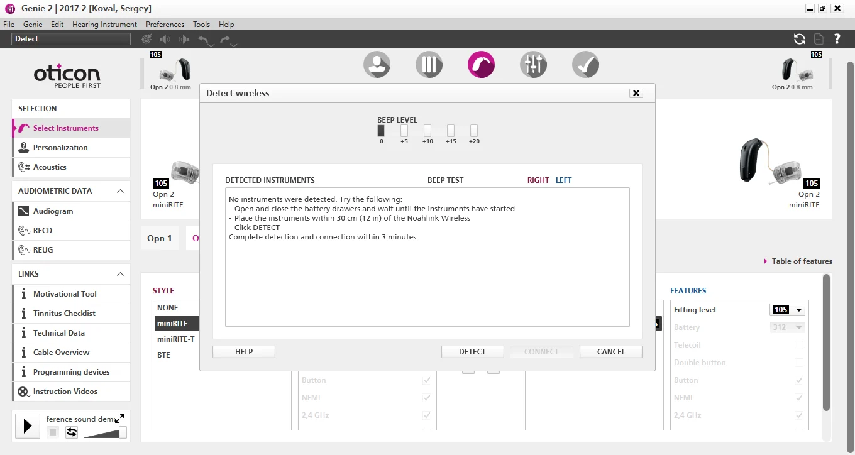
Task: Expand the sound demo player arrows icon
Action: pyautogui.click(x=119, y=418)
